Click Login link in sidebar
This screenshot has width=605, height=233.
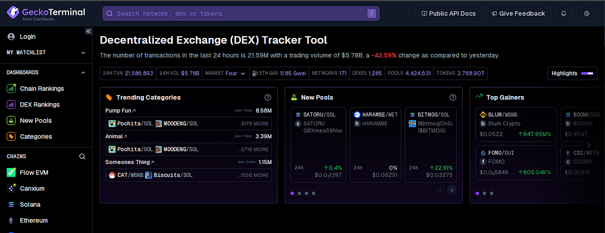(x=28, y=37)
